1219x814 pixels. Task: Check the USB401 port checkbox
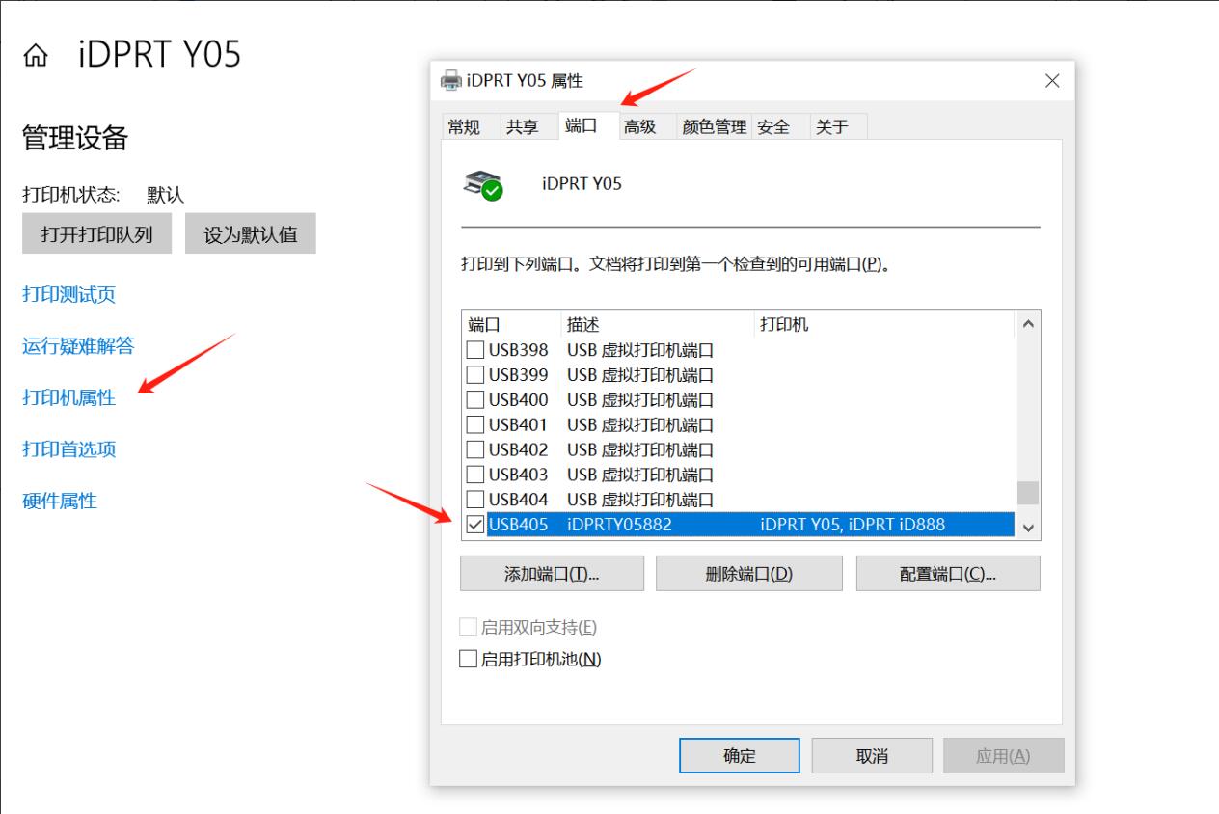tap(475, 424)
